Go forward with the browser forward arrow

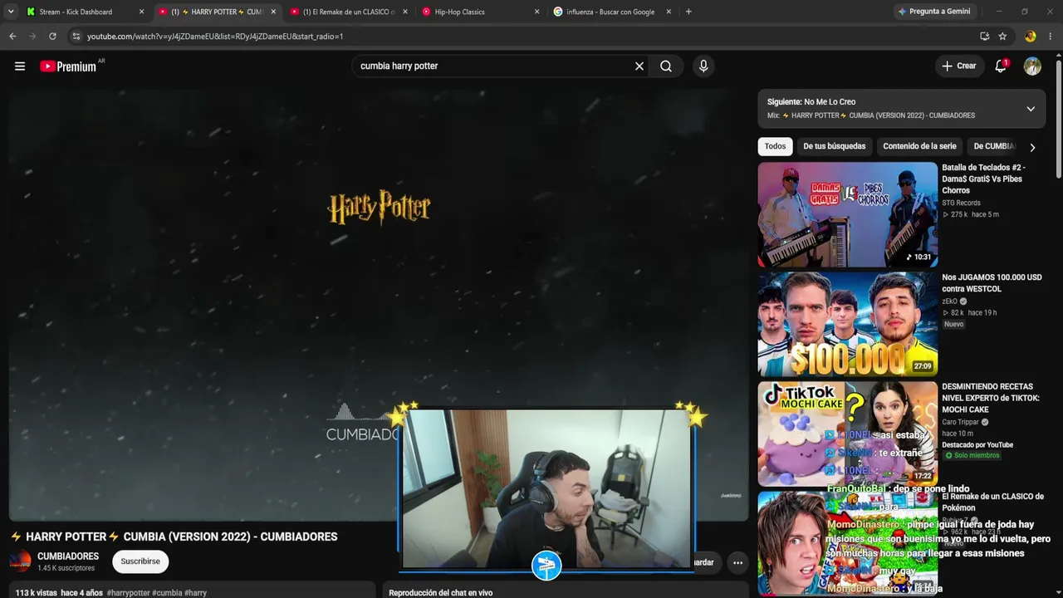click(32, 37)
